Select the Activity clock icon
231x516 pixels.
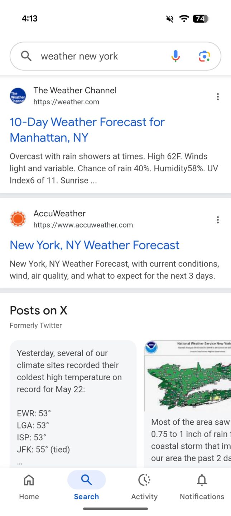pos(144,480)
